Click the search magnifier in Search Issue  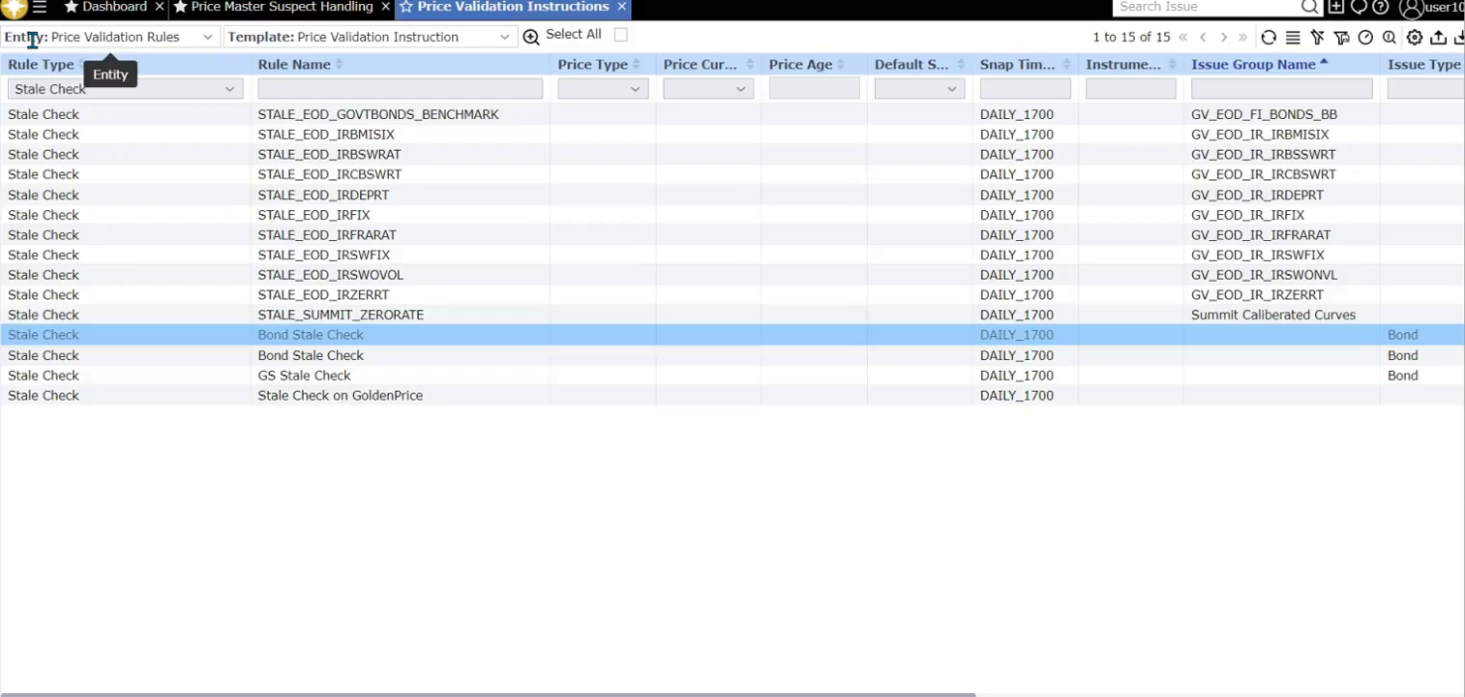tap(1309, 7)
